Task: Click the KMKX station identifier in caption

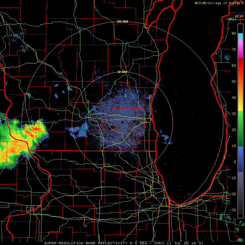Action: point(160,243)
